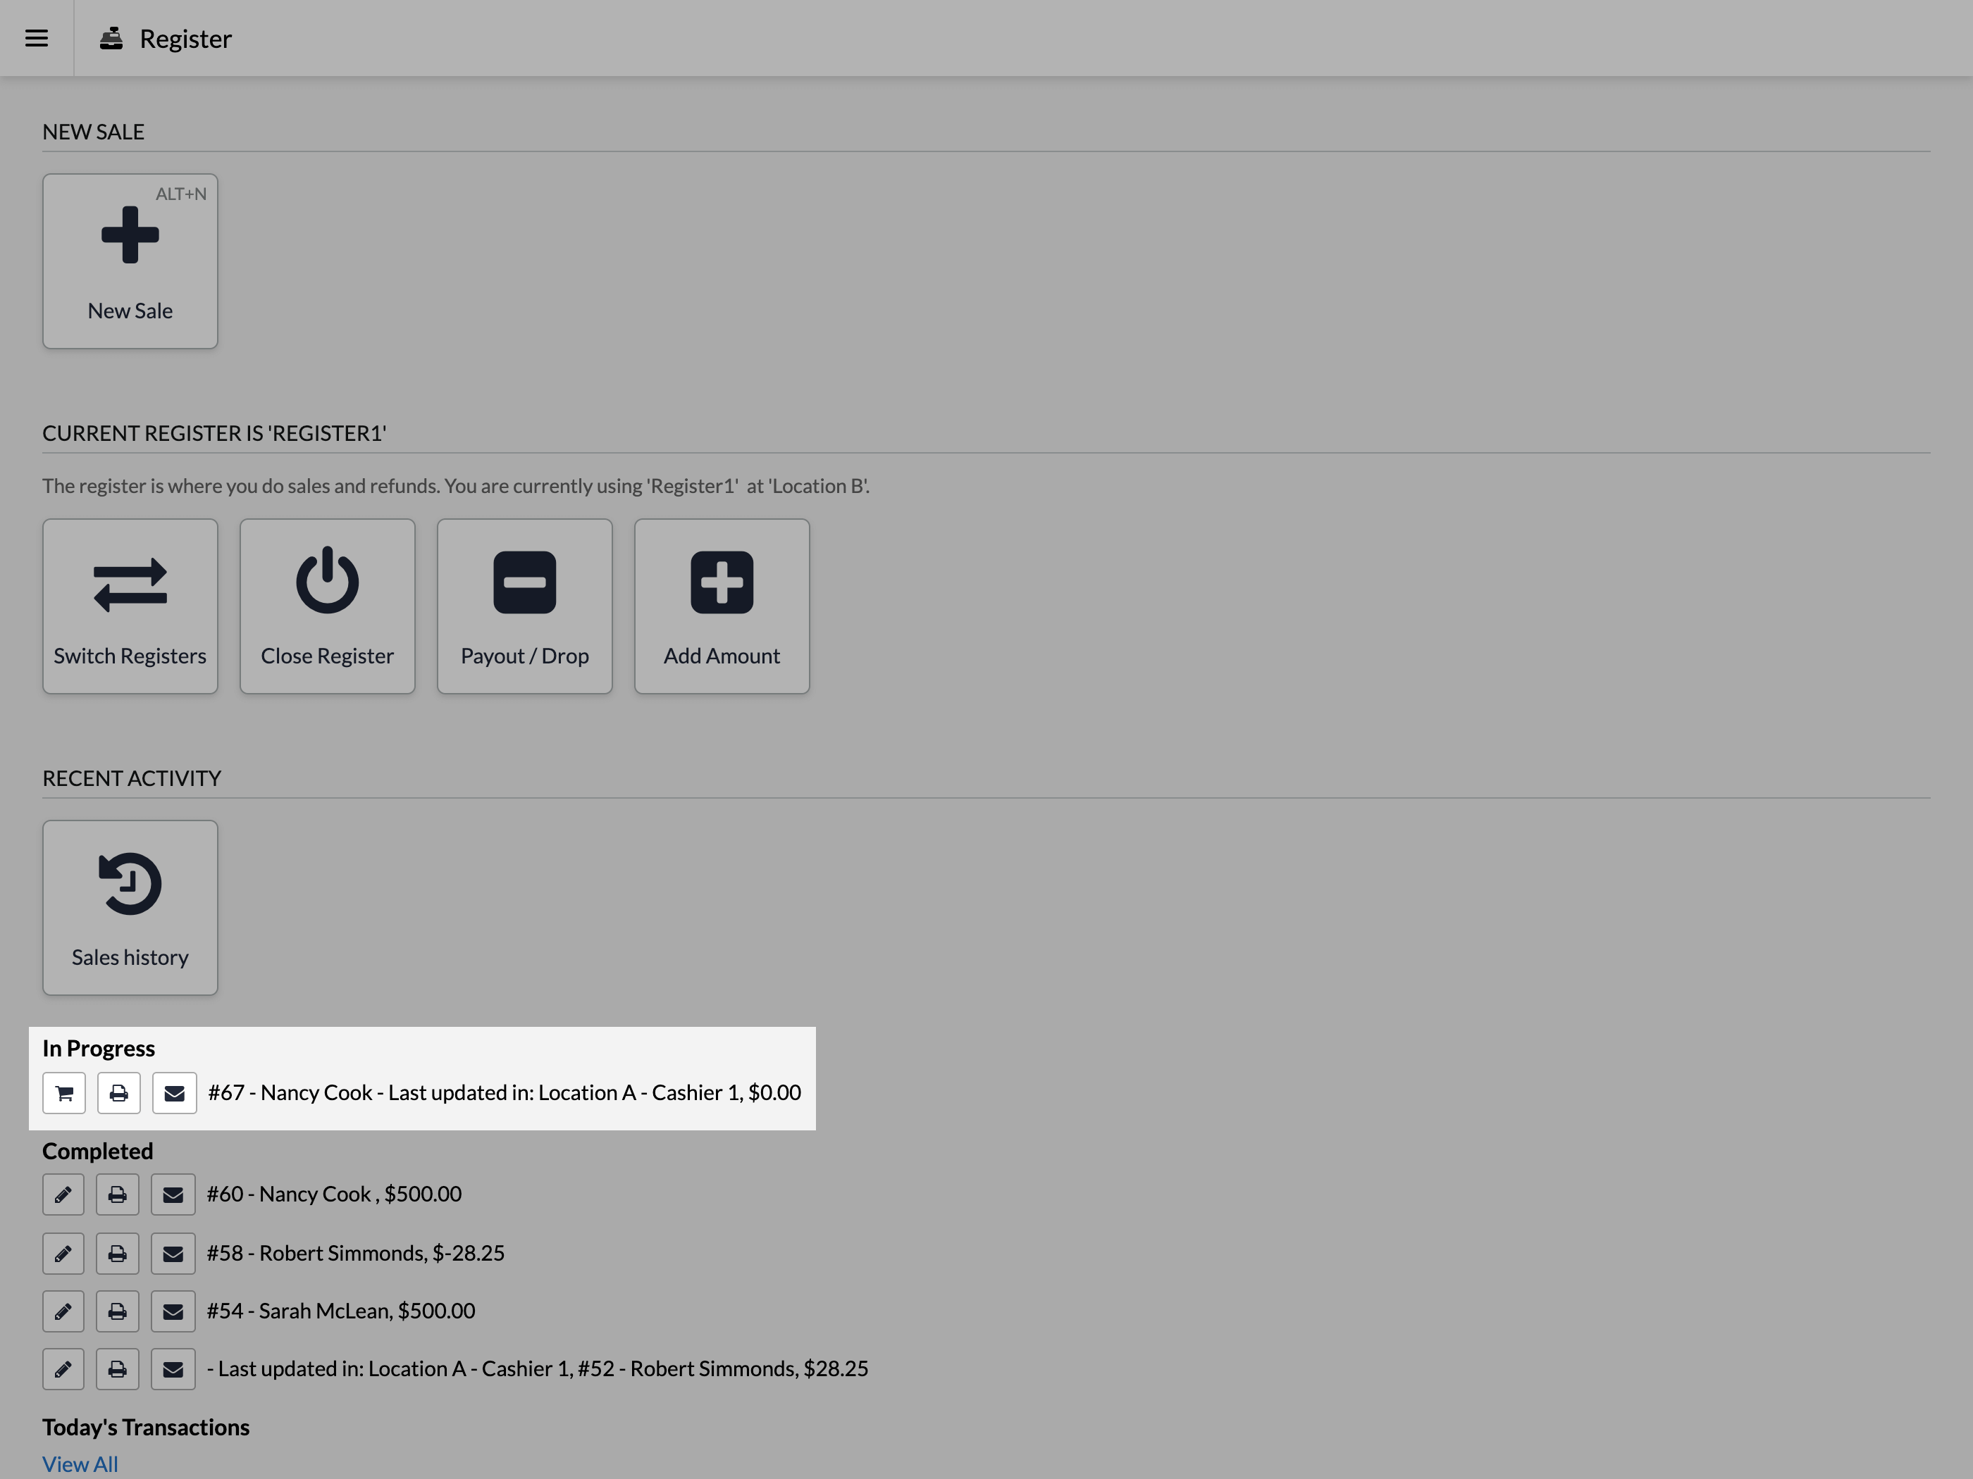
Task: Click the email icon on sale #67
Action: coord(174,1092)
